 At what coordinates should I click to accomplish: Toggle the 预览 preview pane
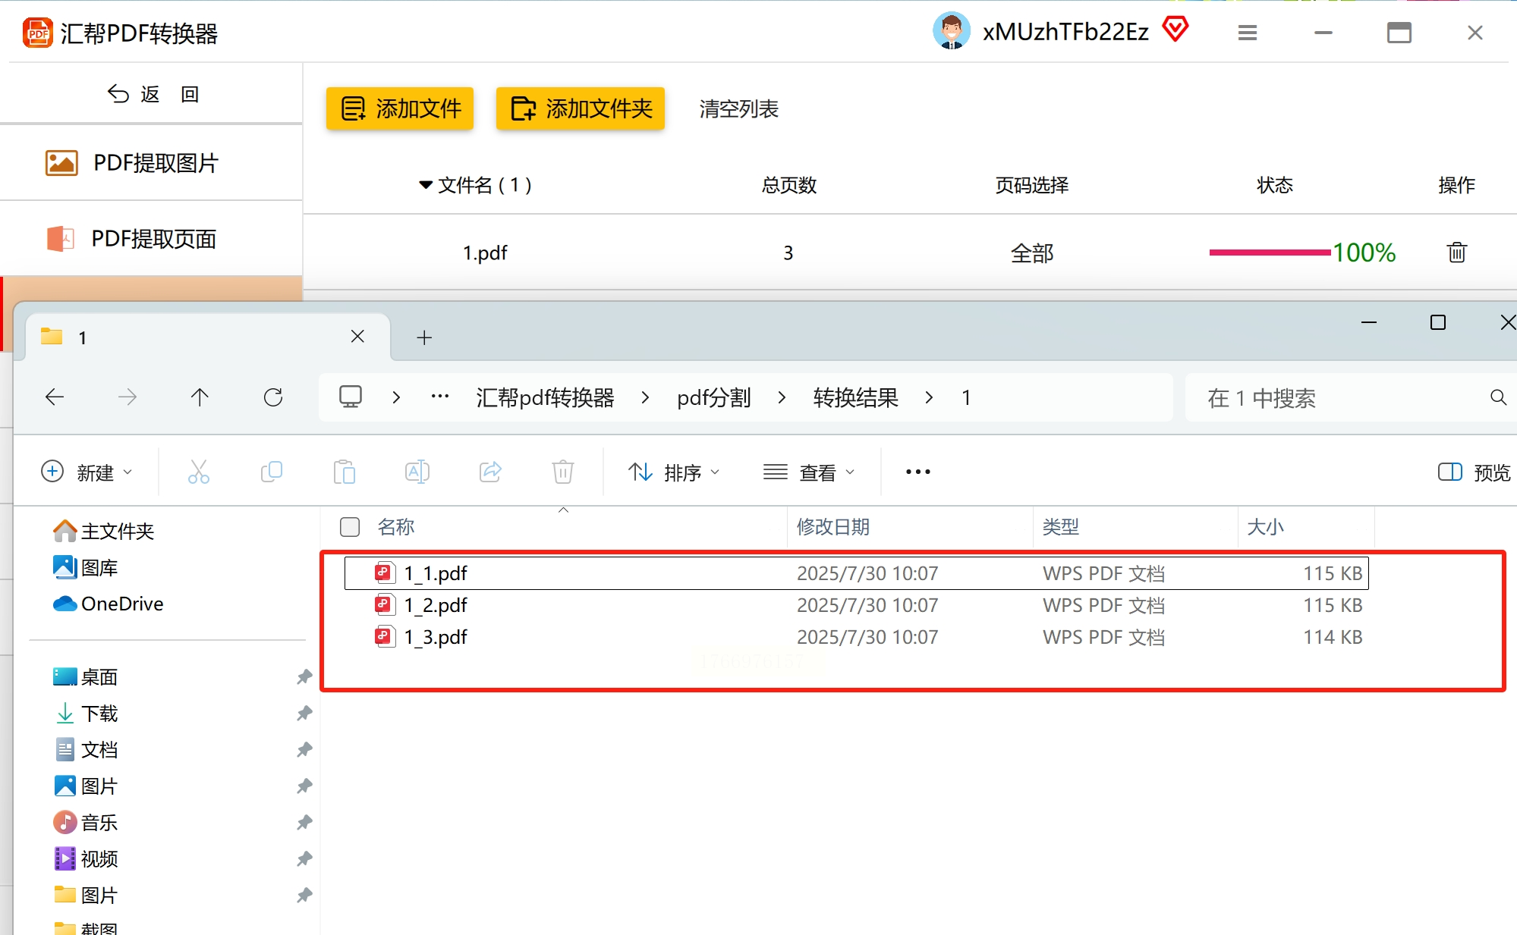pos(1474,472)
